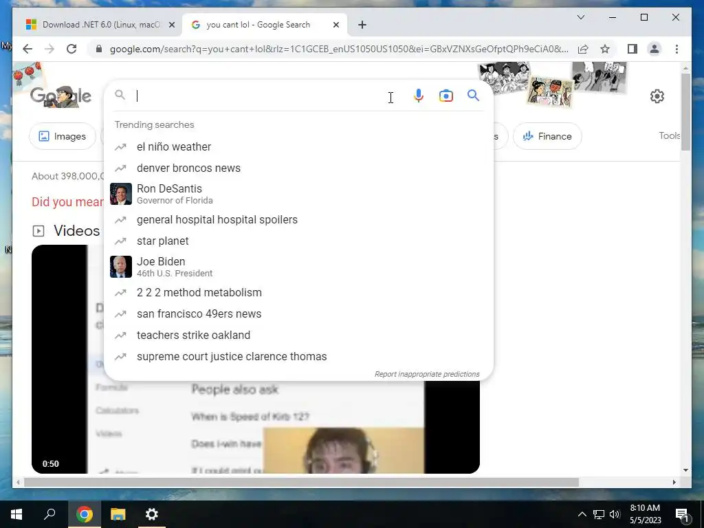Open the Windows Start menu
704x528 pixels.
click(16, 514)
